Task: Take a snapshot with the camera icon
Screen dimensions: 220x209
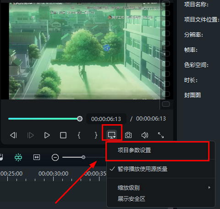Action: (x=128, y=135)
